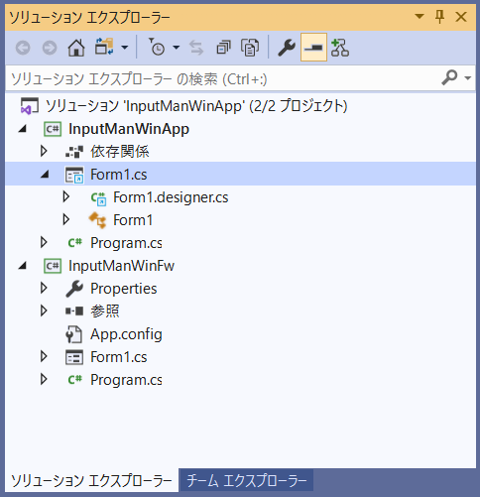480x497 pixels.
Task: Collapse the selected Form1.cs node
Action: point(45,174)
